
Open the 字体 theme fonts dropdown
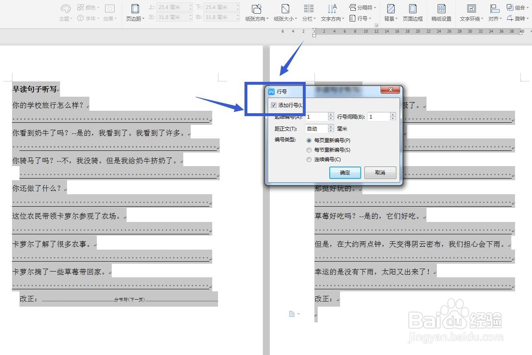click(x=88, y=18)
